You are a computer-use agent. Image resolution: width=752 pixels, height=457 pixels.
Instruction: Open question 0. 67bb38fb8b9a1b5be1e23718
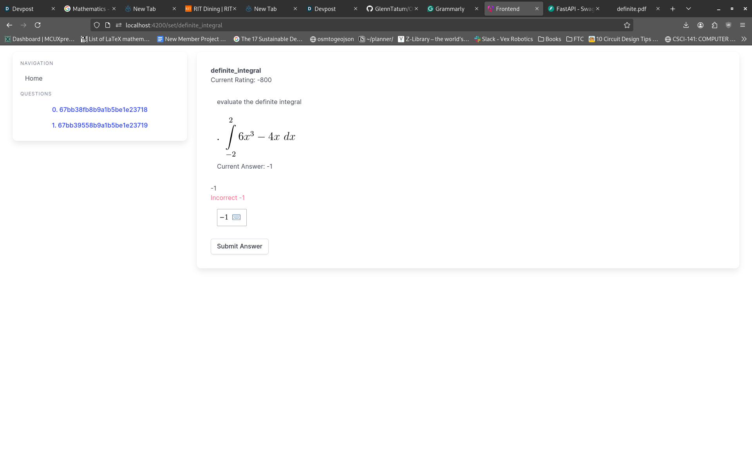(99, 110)
